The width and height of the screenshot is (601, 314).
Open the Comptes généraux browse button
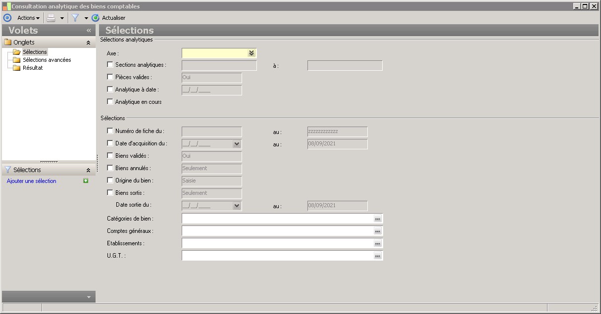tap(377, 231)
